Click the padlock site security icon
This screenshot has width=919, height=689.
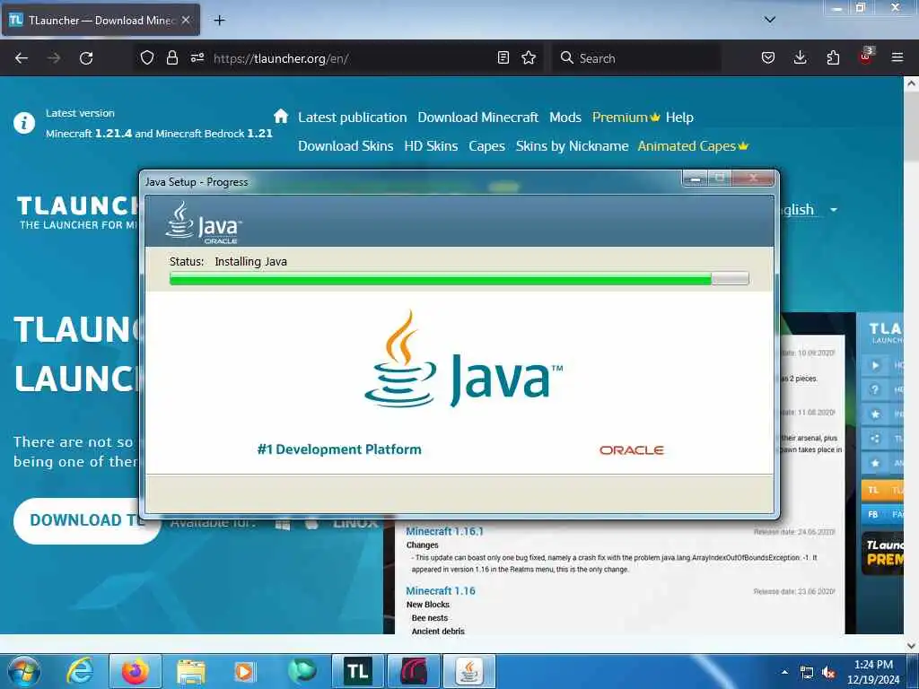coord(171,57)
